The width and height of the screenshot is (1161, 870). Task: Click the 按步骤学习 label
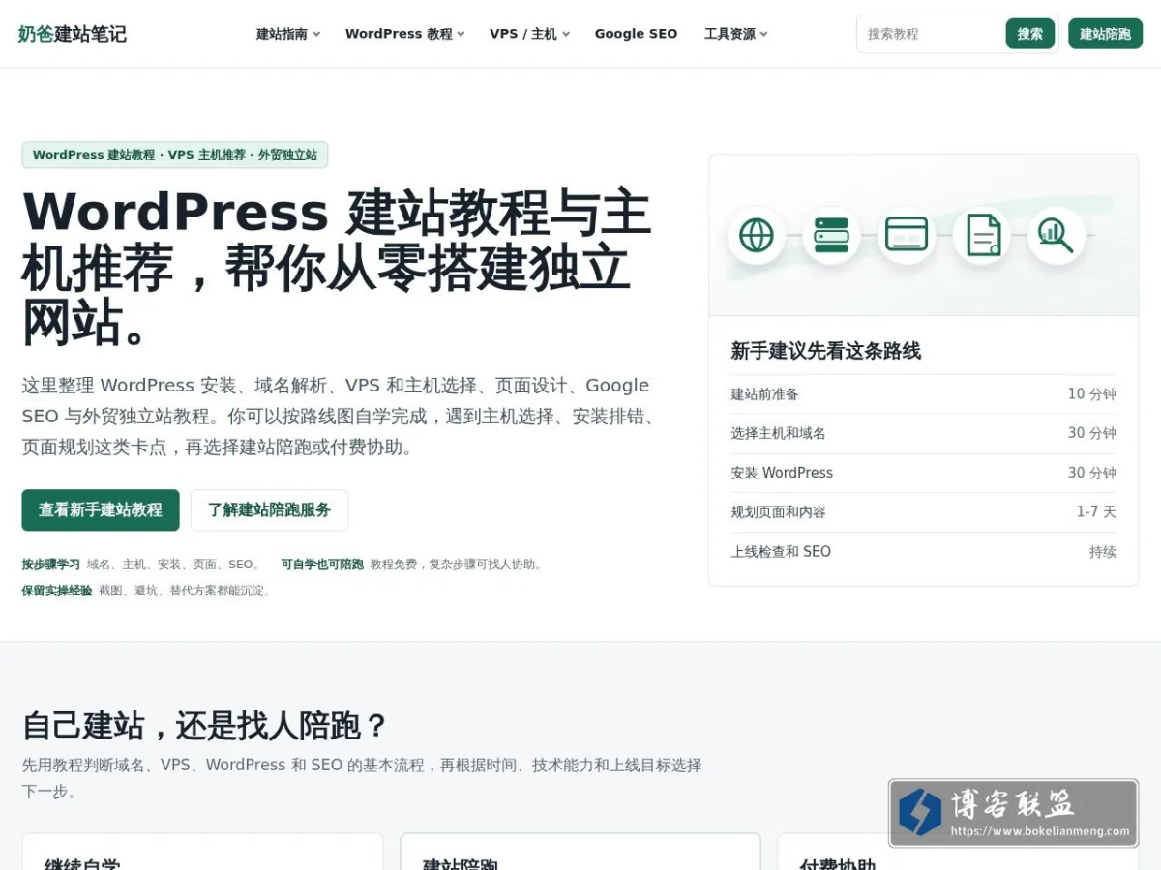tap(51, 565)
